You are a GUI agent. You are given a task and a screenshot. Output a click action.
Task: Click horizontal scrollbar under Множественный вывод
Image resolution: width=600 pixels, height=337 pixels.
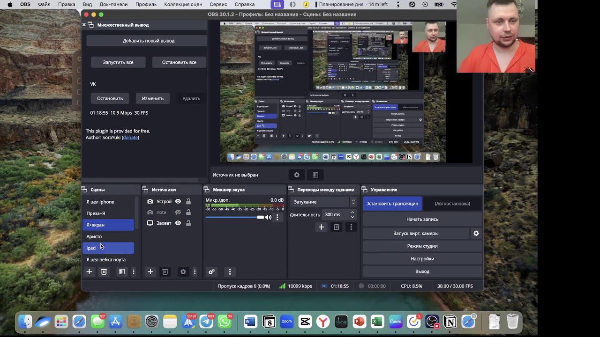(x=141, y=180)
